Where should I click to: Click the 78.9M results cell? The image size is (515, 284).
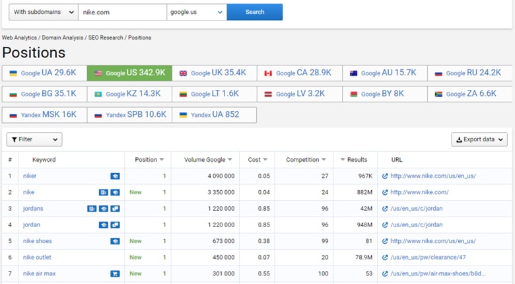pos(364,258)
